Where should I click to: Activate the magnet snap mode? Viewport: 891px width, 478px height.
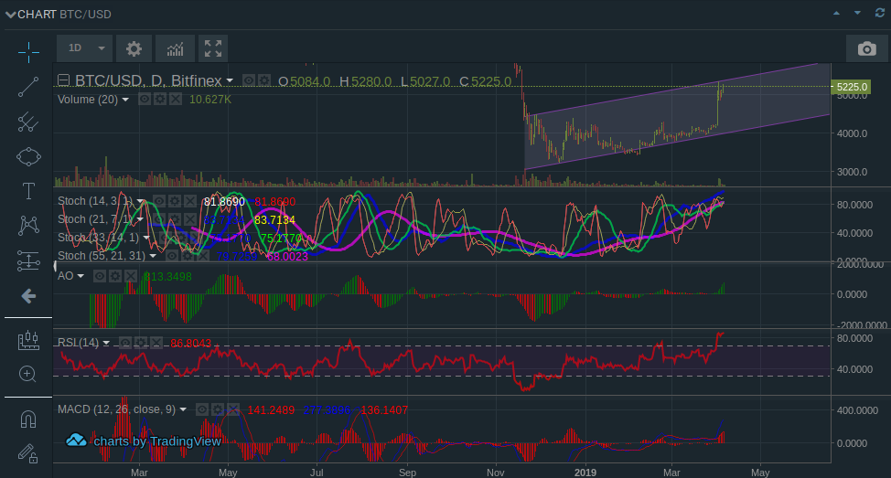pos(27,420)
